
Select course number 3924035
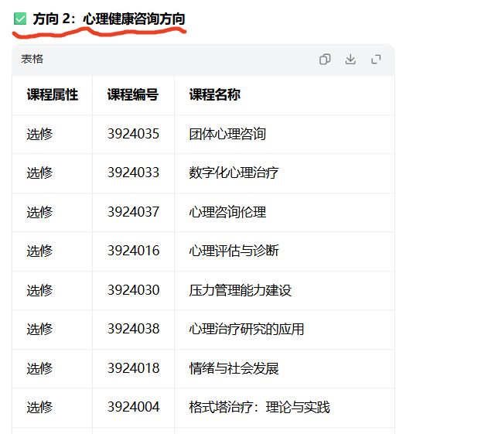pyautogui.click(x=133, y=134)
